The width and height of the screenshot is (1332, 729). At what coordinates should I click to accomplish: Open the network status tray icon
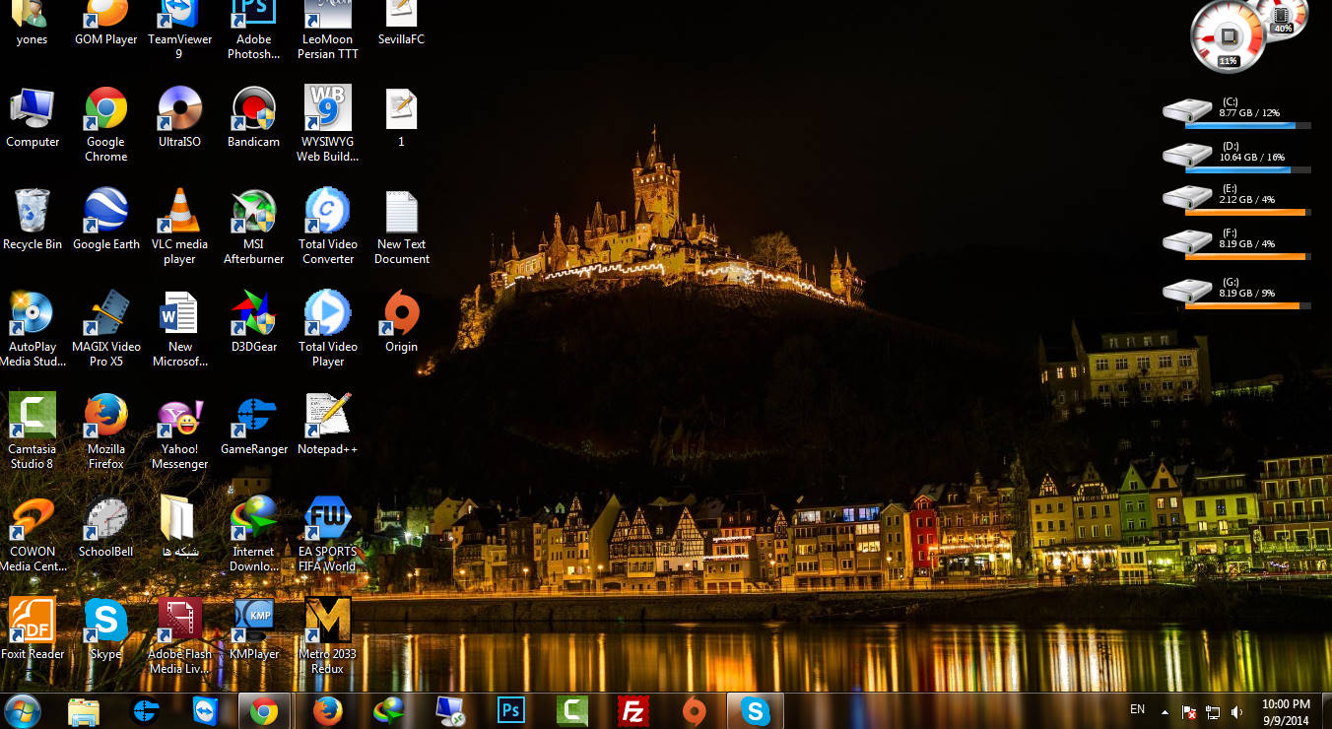(1213, 711)
